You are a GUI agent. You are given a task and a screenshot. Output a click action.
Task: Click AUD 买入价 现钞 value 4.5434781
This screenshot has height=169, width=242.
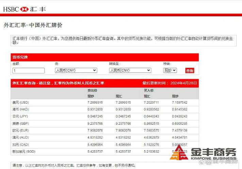[179, 137]
